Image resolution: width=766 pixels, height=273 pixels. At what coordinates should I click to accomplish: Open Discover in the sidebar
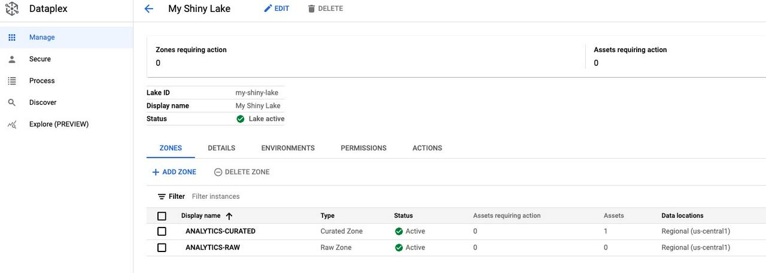click(66, 102)
